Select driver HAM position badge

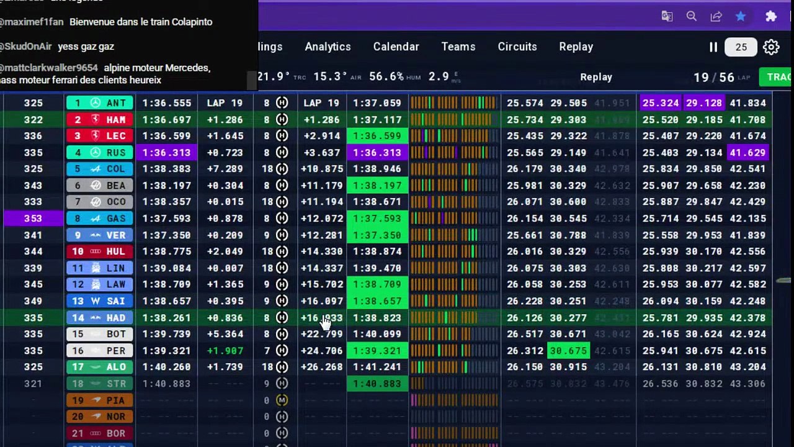click(100, 120)
